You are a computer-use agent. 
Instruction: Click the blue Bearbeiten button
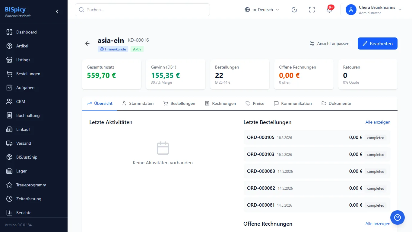coord(378,43)
